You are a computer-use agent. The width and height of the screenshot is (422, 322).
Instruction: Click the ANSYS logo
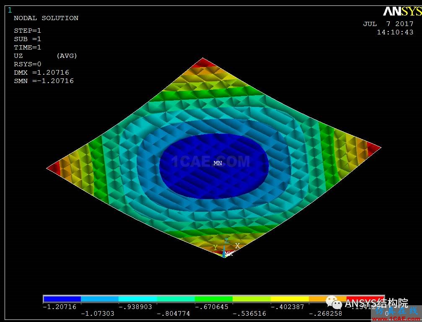[x=402, y=11]
